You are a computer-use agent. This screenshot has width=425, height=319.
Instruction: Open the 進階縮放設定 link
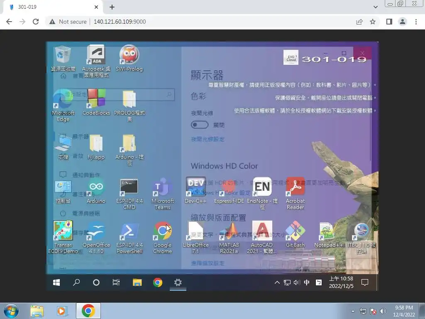(208, 263)
